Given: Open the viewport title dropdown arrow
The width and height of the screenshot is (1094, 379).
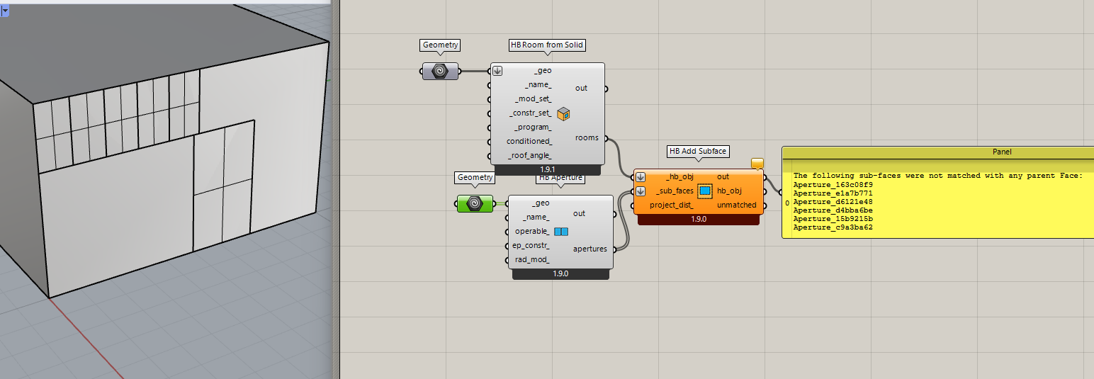Looking at the screenshot, I should point(5,11).
